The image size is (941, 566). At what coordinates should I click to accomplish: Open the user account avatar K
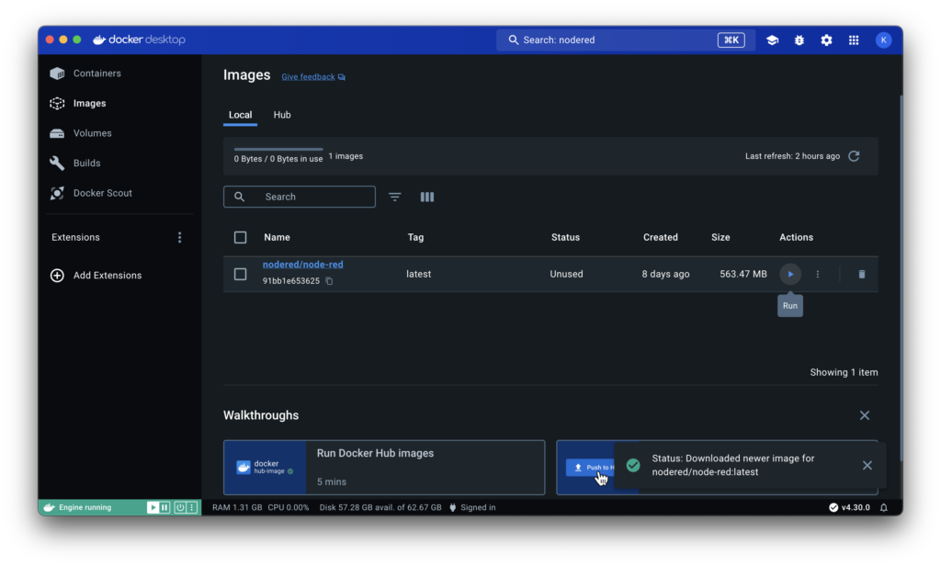click(x=883, y=40)
